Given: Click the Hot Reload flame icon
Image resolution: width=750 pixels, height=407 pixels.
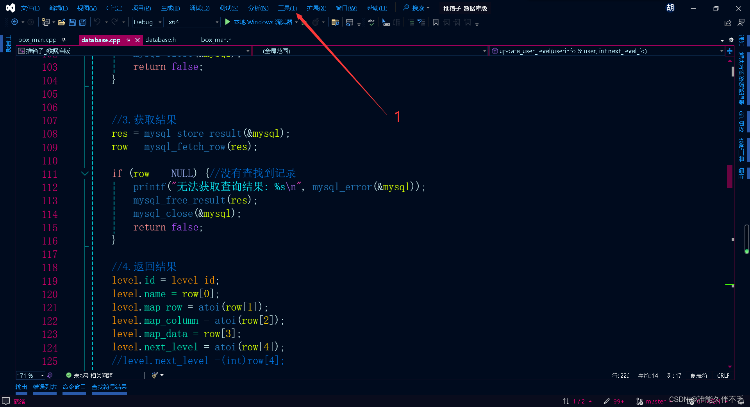Looking at the screenshot, I should coord(316,22).
